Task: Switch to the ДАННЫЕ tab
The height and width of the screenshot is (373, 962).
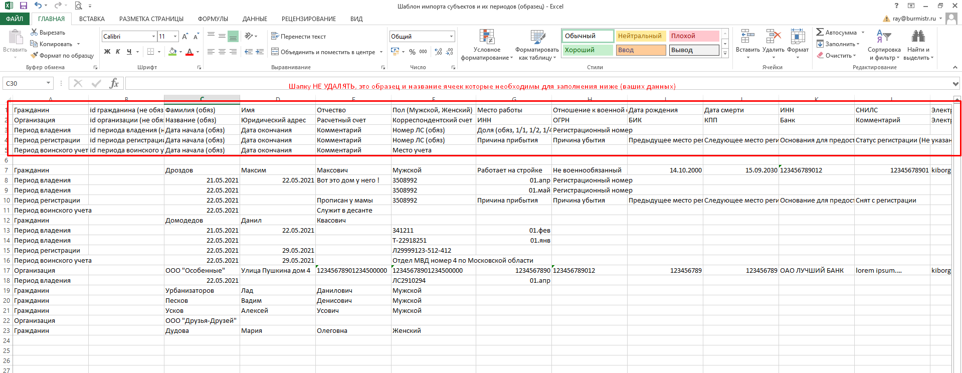Action: 255,19
